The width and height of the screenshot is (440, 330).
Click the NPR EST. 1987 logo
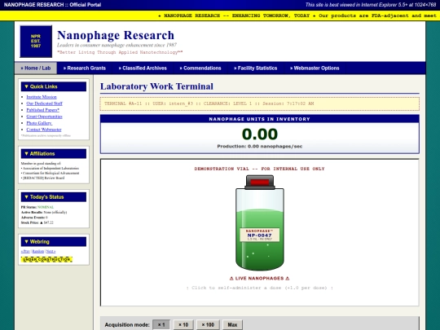(x=36, y=42)
